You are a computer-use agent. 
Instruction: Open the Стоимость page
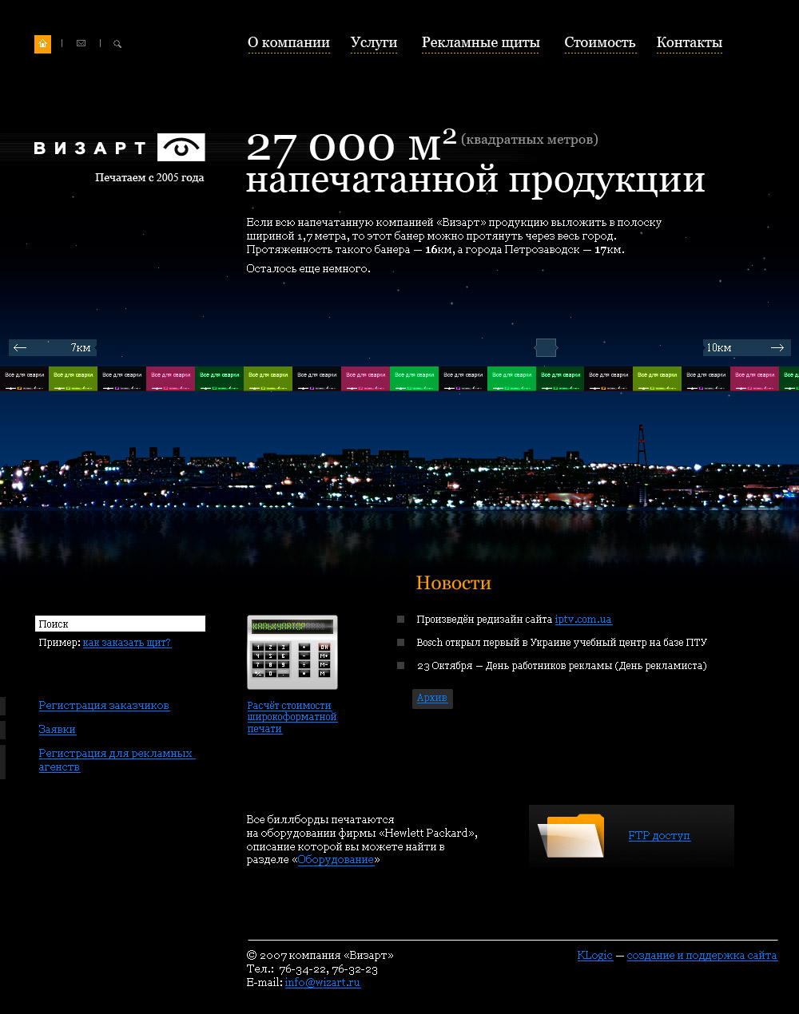click(599, 43)
